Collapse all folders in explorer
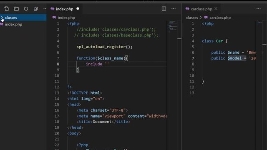Viewport: 267px width, 150px height. pos(35,9)
